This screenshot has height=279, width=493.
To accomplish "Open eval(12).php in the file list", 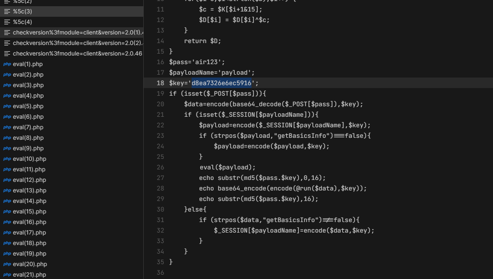I will pos(72,180).
